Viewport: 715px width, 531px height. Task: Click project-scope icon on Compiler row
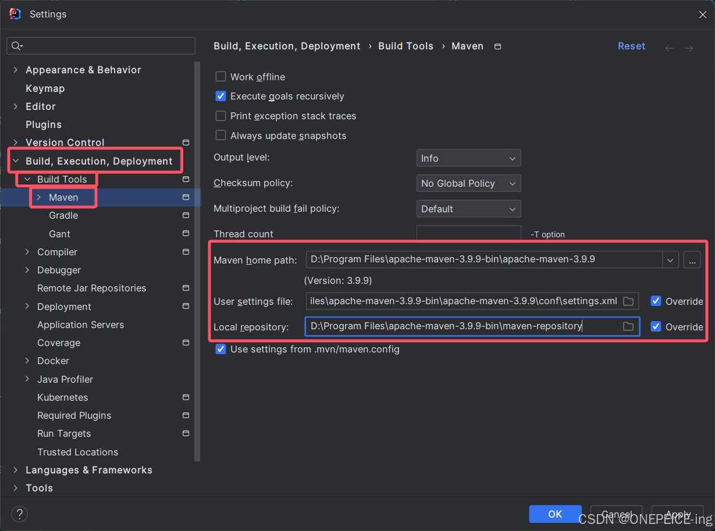coord(186,252)
